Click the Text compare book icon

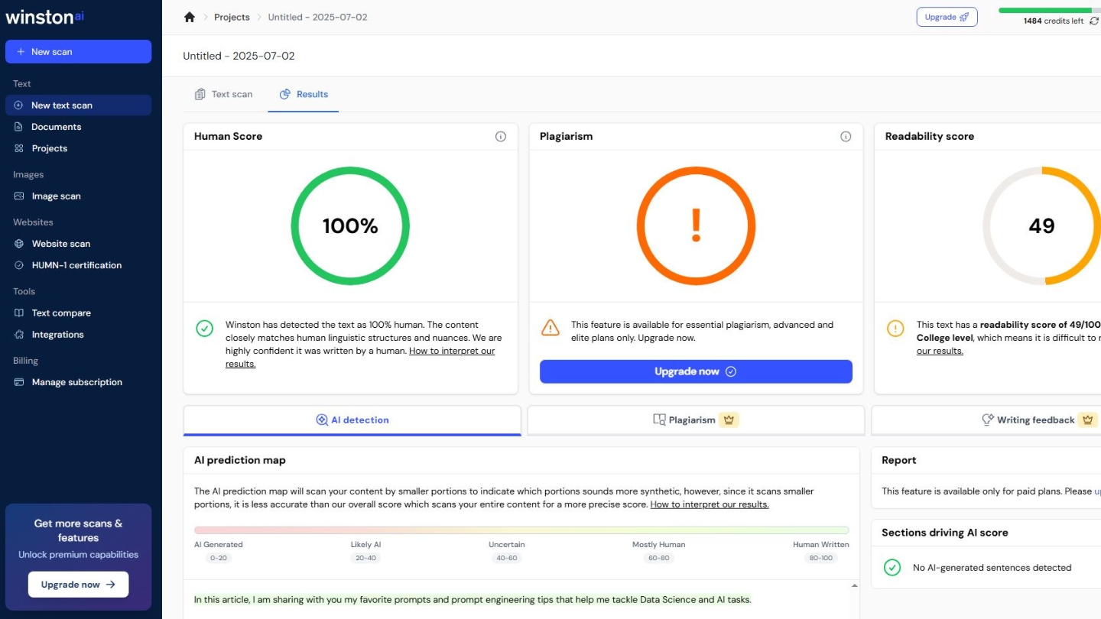[x=19, y=313]
